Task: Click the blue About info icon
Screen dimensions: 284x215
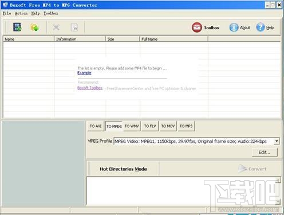Action: pyautogui.click(x=234, y=28)
